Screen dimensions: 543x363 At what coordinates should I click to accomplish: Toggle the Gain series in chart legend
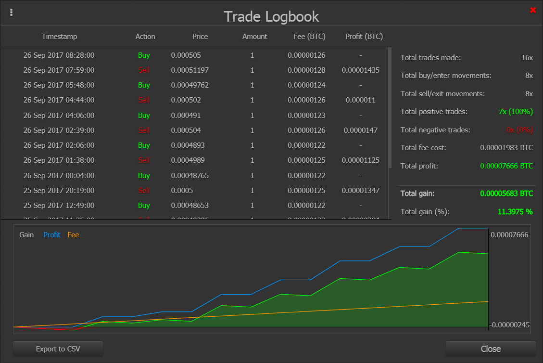[x=26, y=235]
